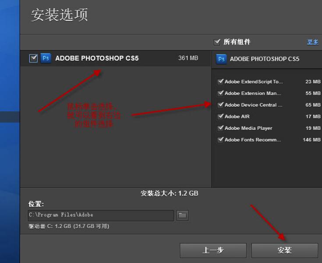
Task: Click the 361 MB size value
Action: click(188, 58)
